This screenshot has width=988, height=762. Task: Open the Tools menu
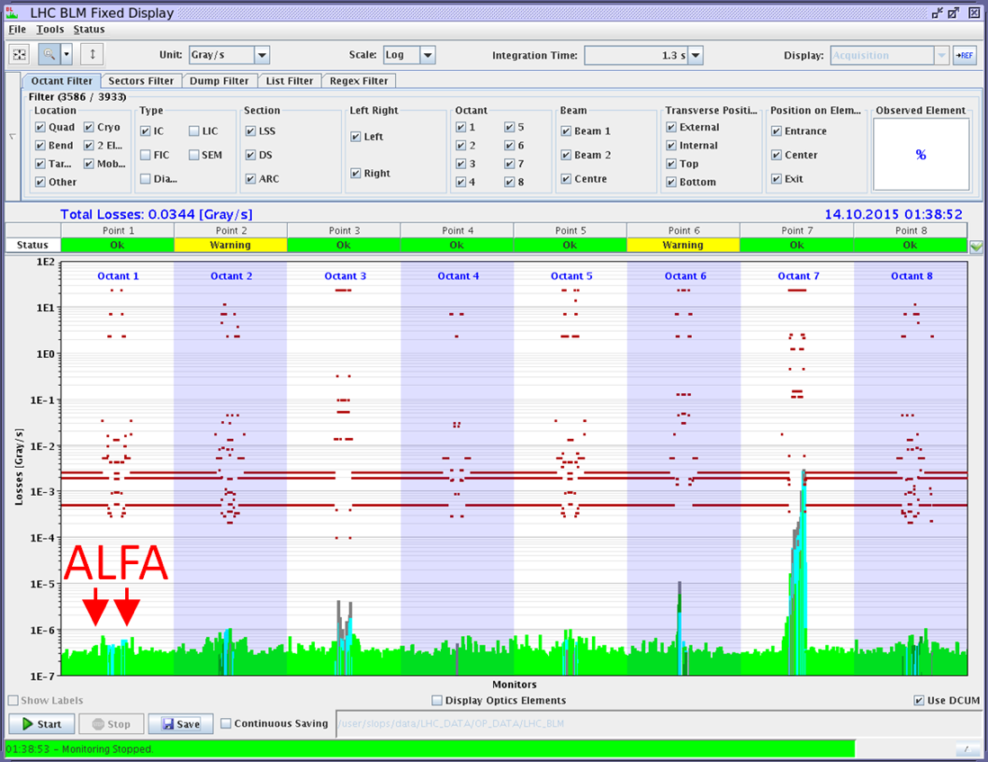(x=49, y=29)
